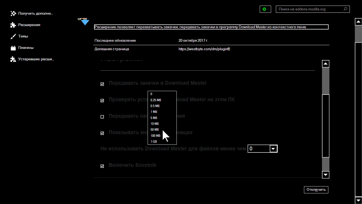
Task: Open the westbyte.com homepage link
Action: (x=204, y=49)
